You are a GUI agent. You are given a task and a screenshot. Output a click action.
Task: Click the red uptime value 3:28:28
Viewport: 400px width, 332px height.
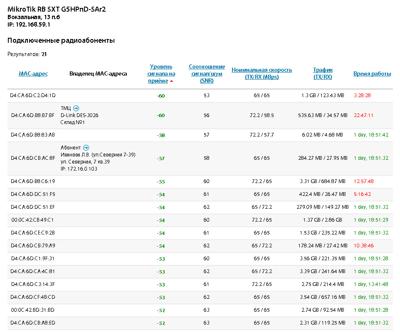(x=362, y=95)
